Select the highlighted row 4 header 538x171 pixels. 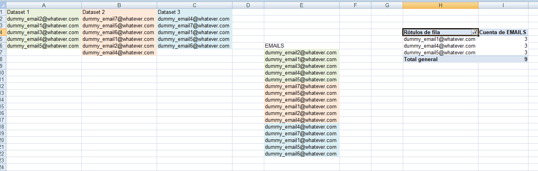pos(3,32)
